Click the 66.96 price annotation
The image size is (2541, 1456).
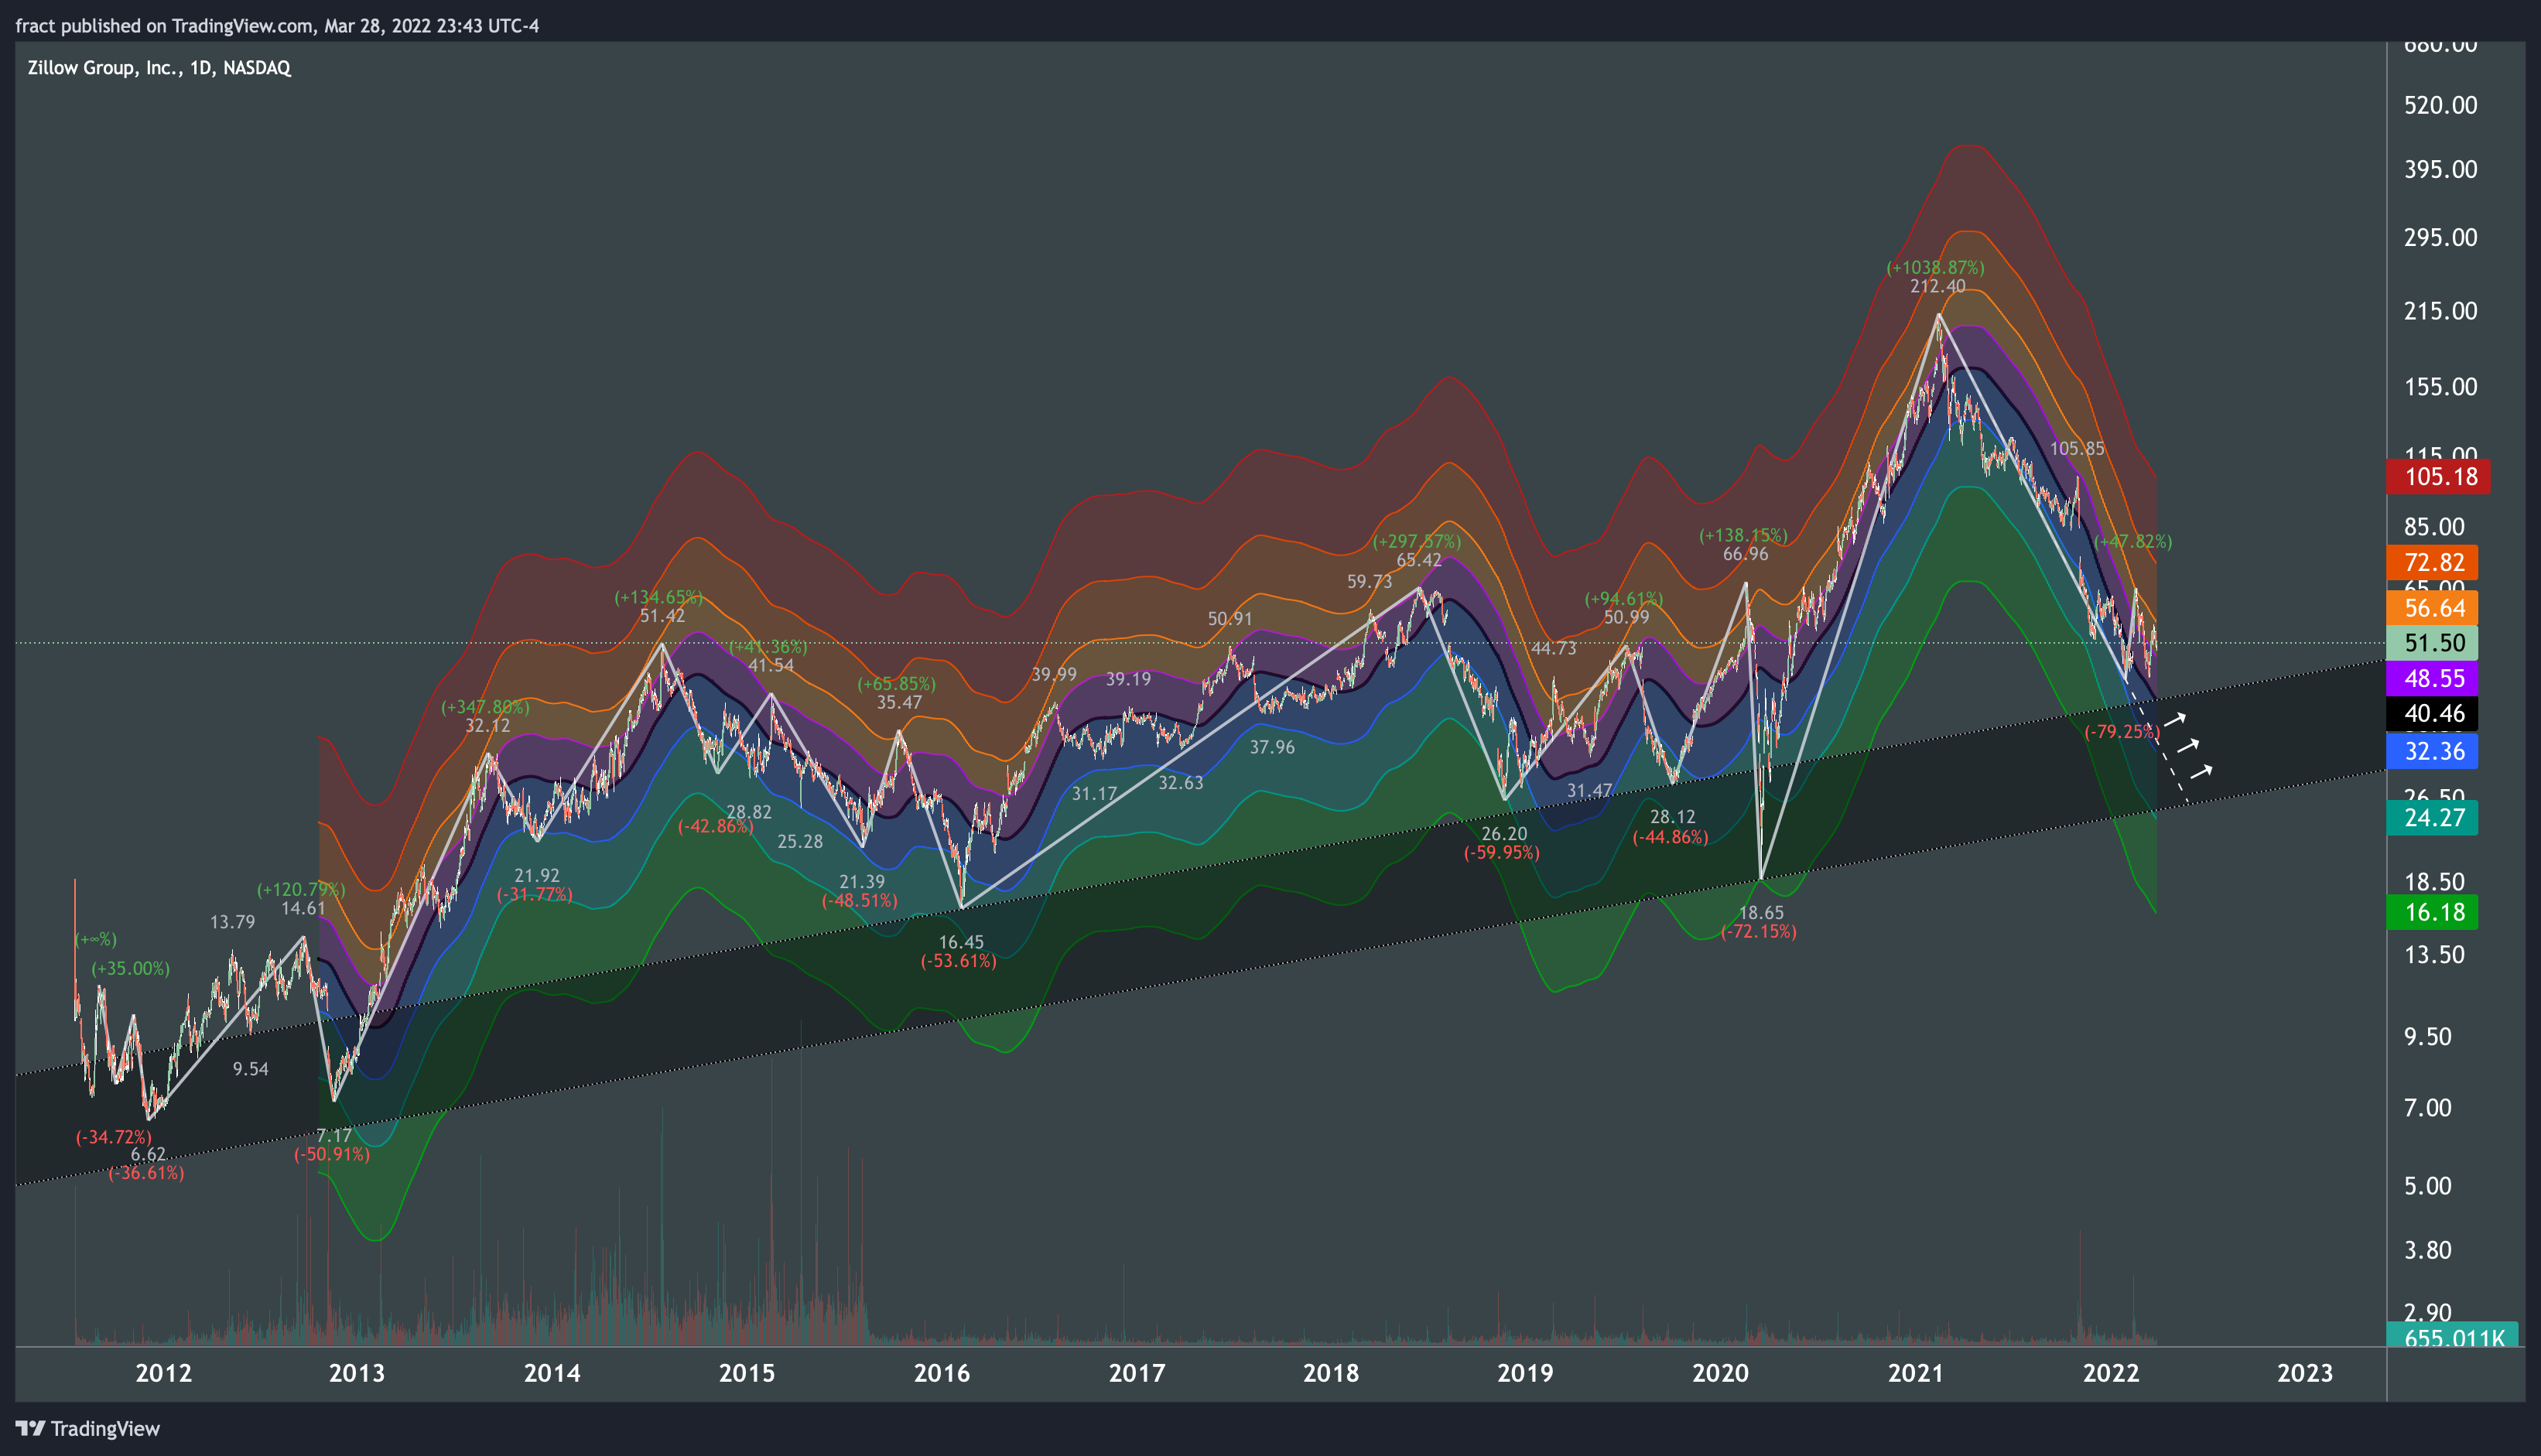pyautogui.click(x=1746, y=554)
